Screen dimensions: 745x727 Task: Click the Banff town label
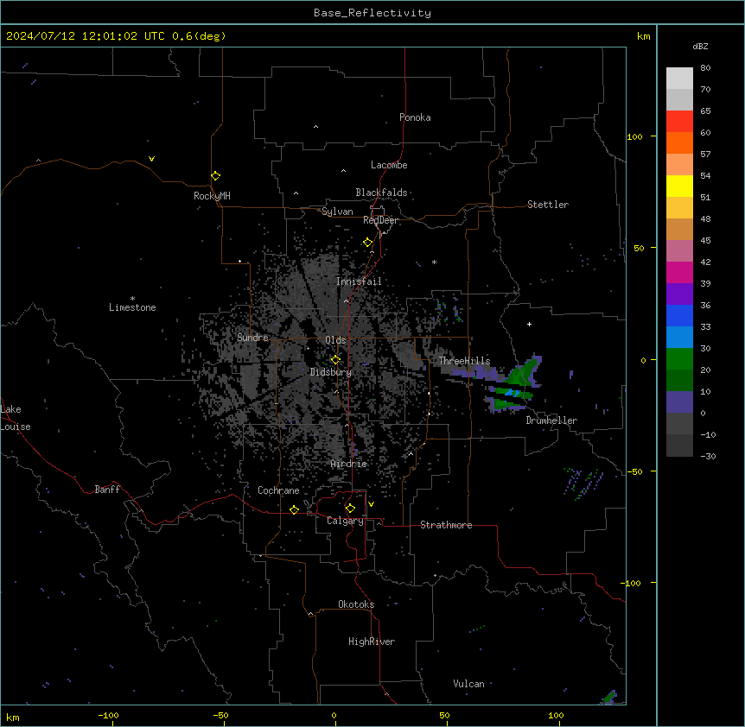[x=107, y=490]
